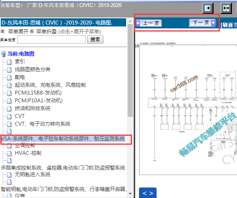Click the 菜单折叠 square icon
The image size is (237, 198).
(x=32, y=32)
